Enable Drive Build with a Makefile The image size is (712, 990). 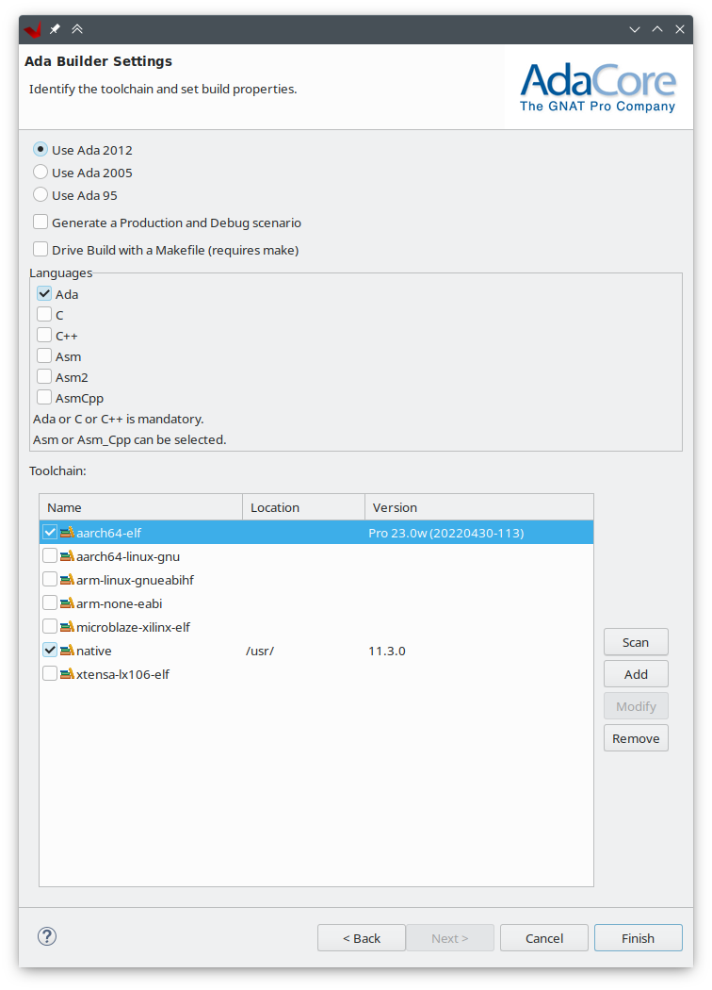click(40, 250)
